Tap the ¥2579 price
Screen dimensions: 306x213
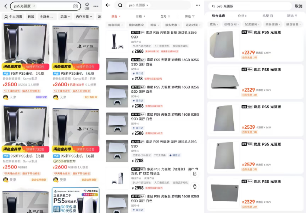tap(248, 165)
